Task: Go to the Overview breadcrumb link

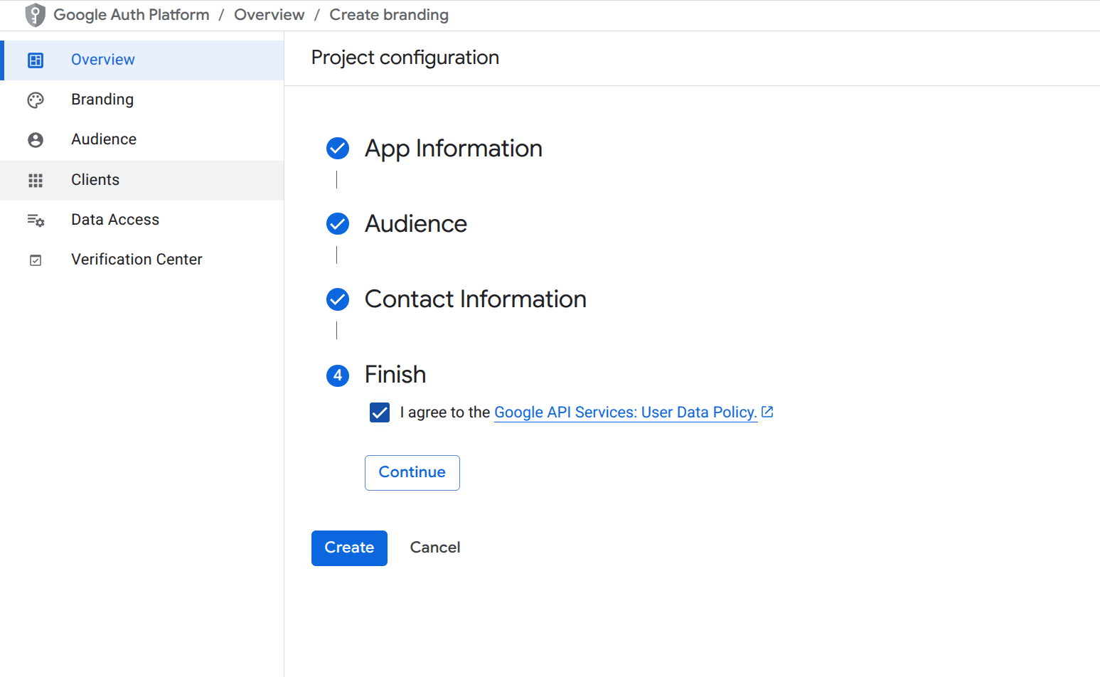Action: coord(269,15)
